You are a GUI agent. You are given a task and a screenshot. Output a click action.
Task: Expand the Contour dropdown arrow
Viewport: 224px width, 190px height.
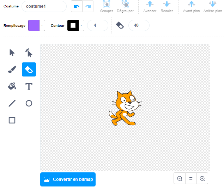coord(81,25)
